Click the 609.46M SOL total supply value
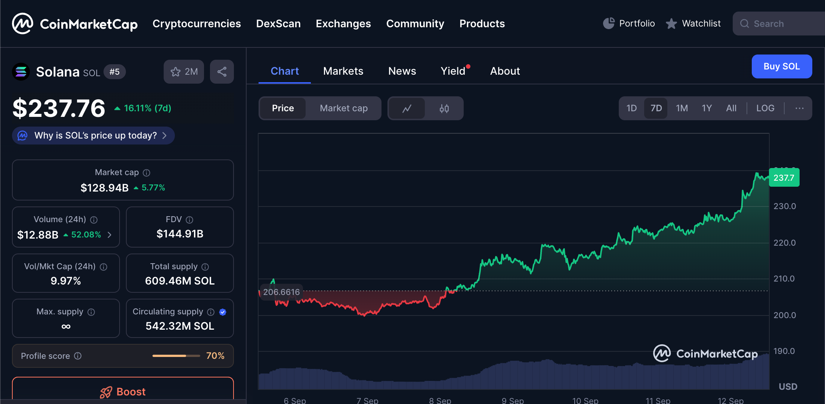 point(180,281)
